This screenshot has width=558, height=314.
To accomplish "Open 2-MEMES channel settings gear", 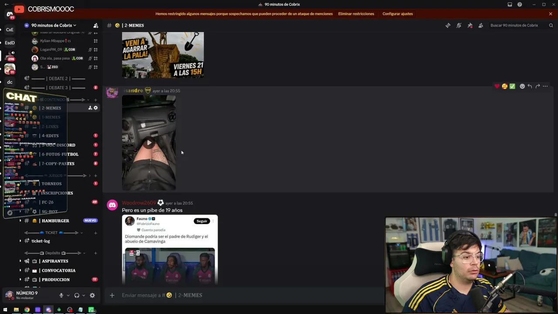I will click(x=96, y=108).
